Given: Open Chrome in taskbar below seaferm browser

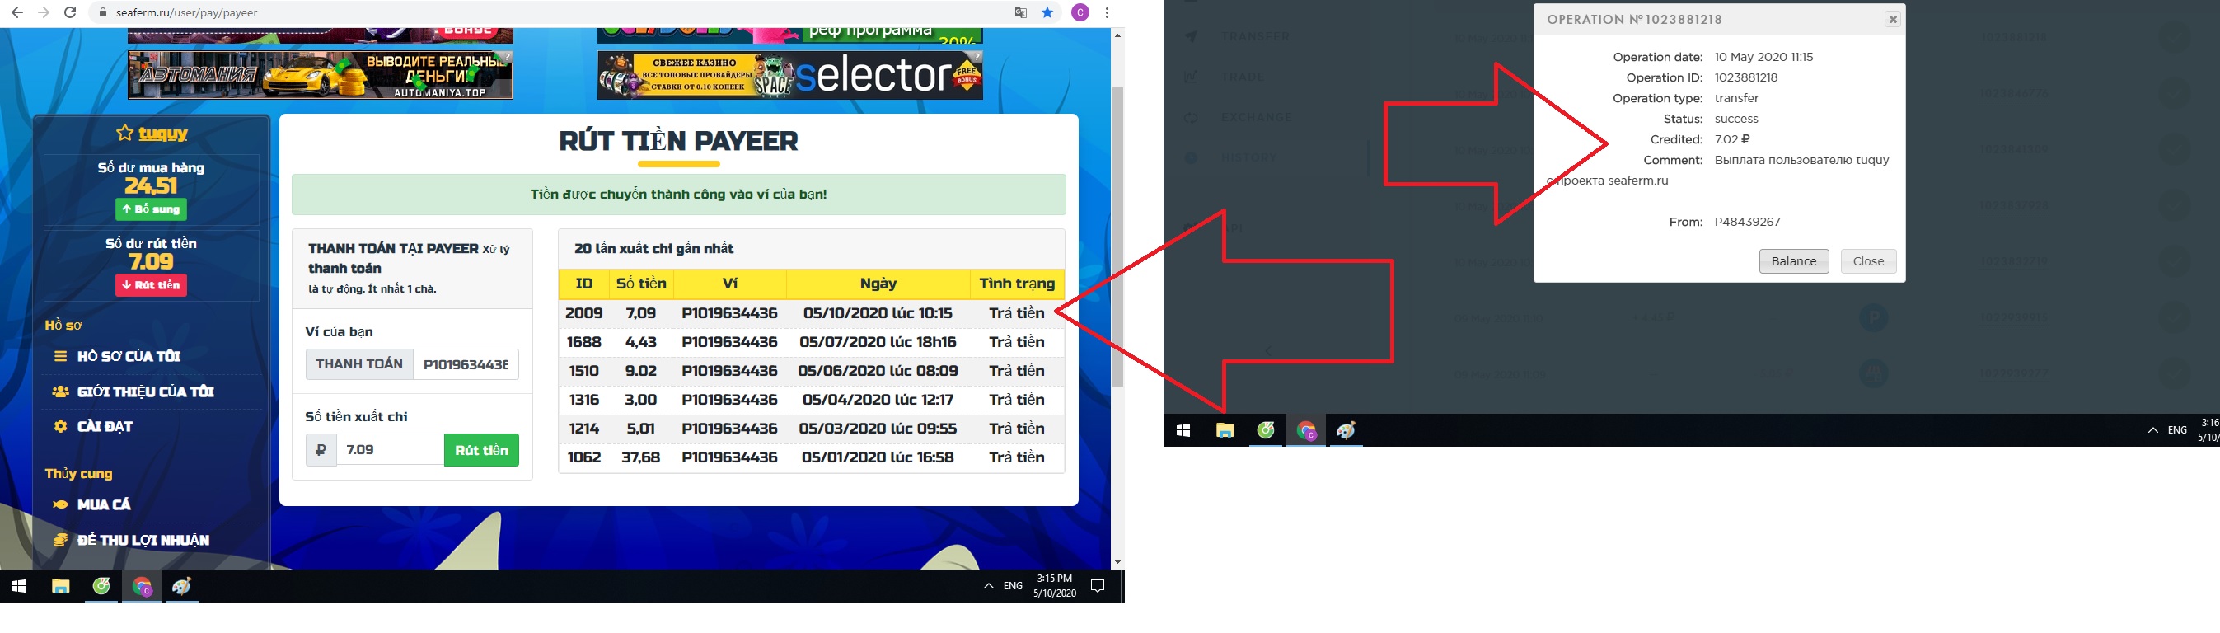Looking at the screenshot, I should 143,588.
